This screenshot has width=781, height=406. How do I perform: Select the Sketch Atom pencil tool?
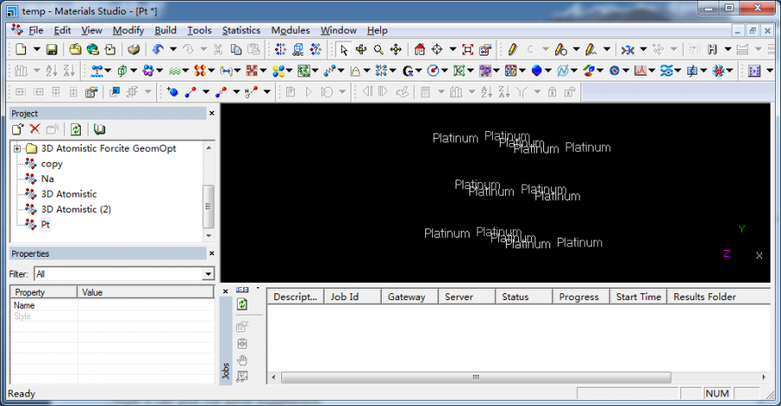pos(513,49)
